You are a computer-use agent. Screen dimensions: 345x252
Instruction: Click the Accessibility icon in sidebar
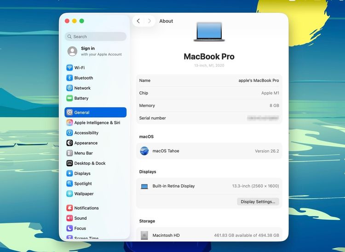(69, 132)
